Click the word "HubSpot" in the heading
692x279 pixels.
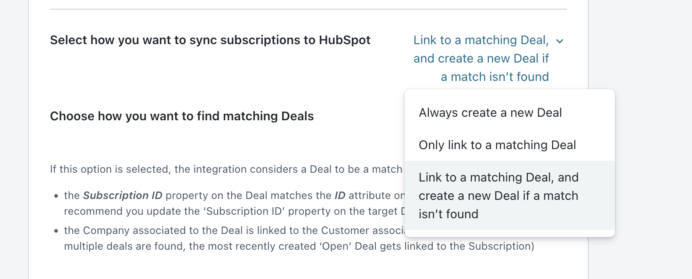[344, 40]
